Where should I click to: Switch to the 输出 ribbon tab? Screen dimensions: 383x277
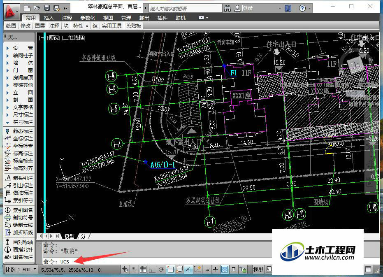coord(144,18)
